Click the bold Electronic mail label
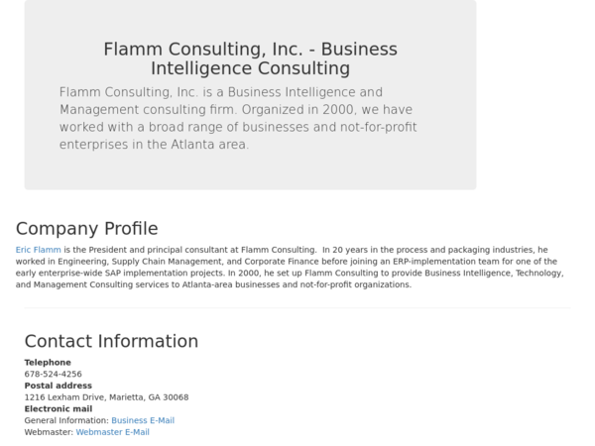595x446 pixels. click(58, 408)
